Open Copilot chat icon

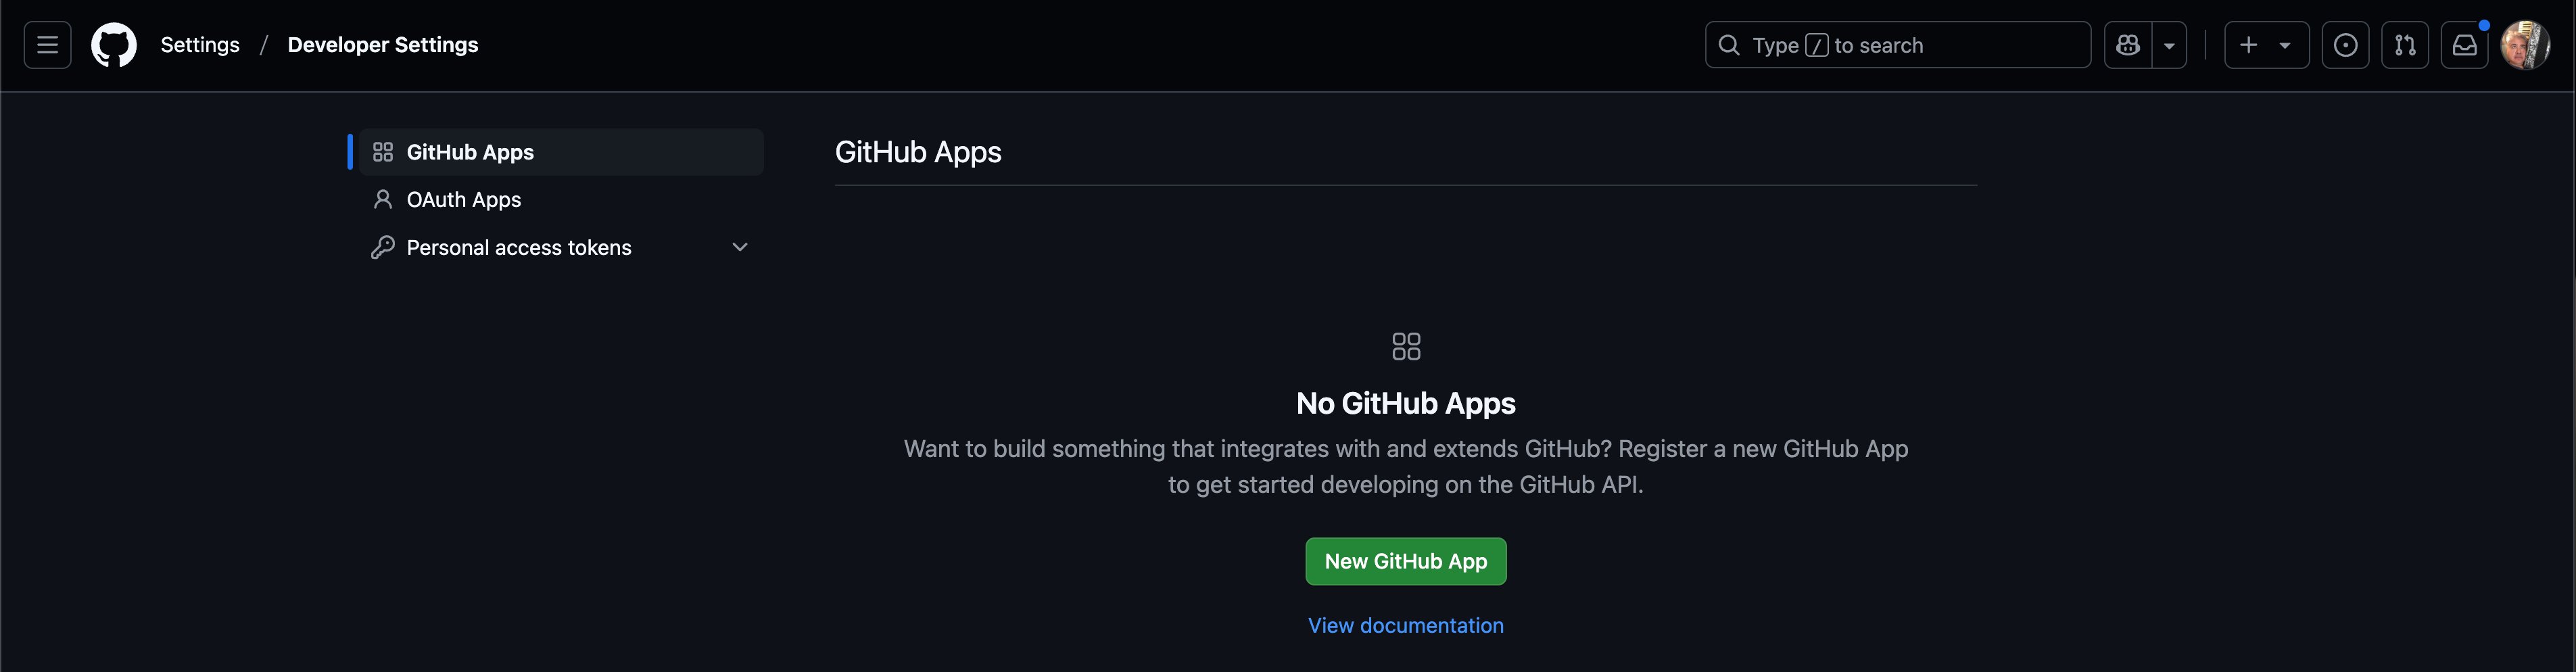point(2128,45)
